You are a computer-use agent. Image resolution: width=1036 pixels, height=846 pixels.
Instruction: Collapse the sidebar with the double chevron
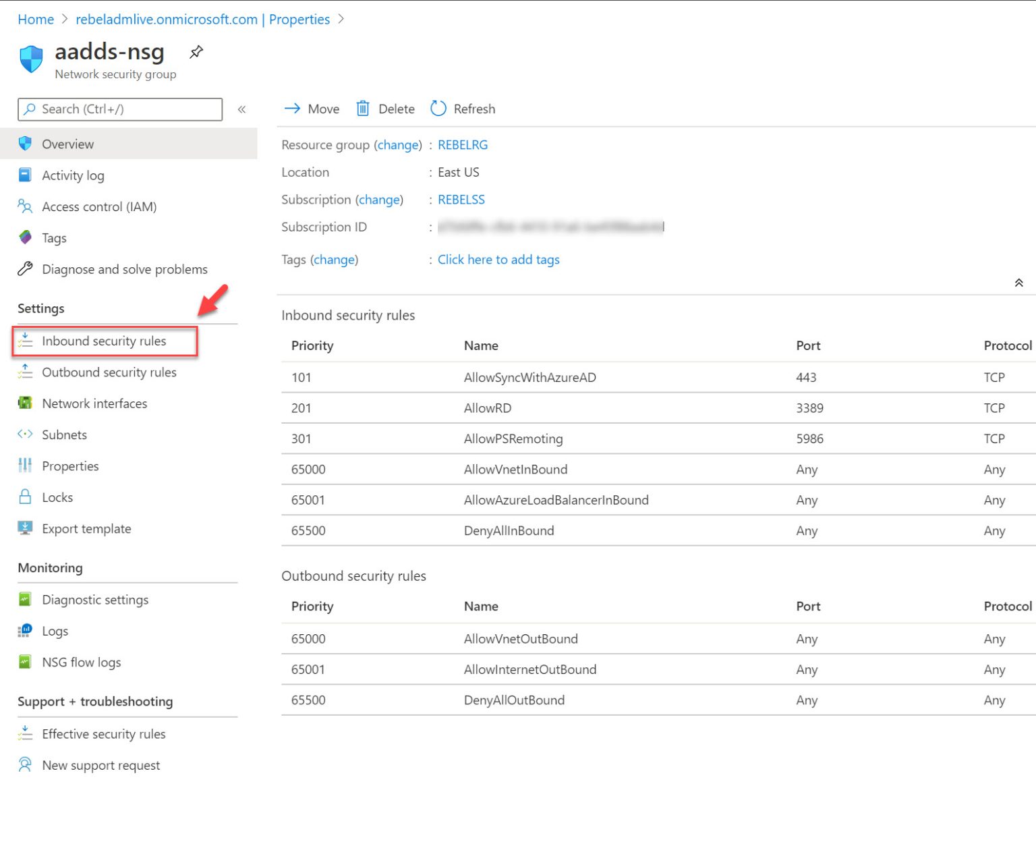coord(241,109)
